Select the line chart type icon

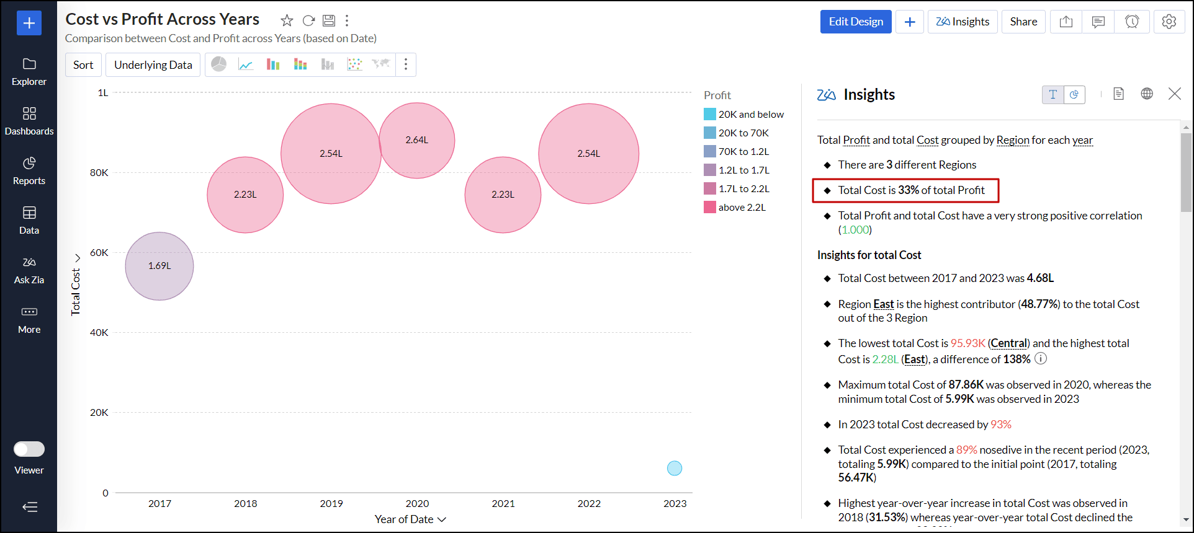point(246,64)
